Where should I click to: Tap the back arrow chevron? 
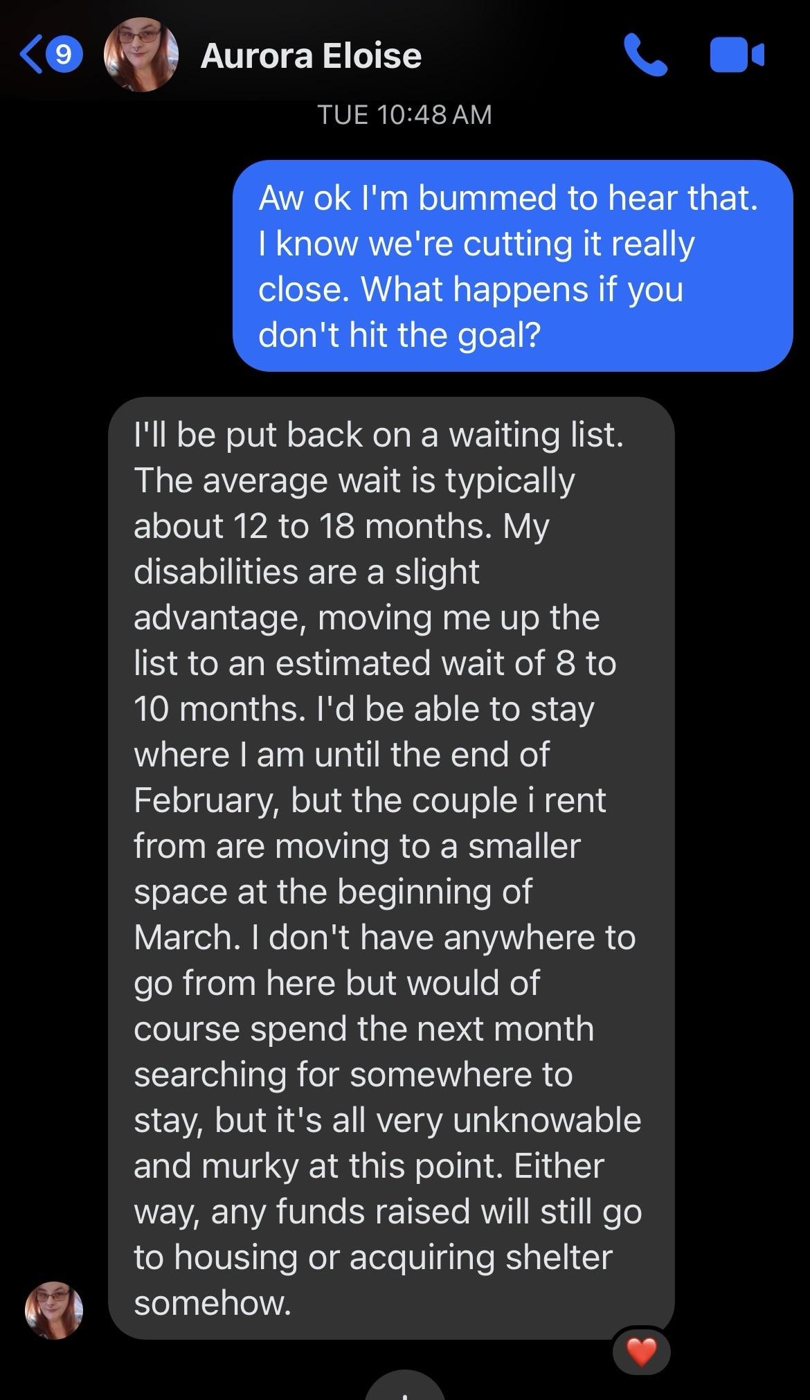point(31,55)
